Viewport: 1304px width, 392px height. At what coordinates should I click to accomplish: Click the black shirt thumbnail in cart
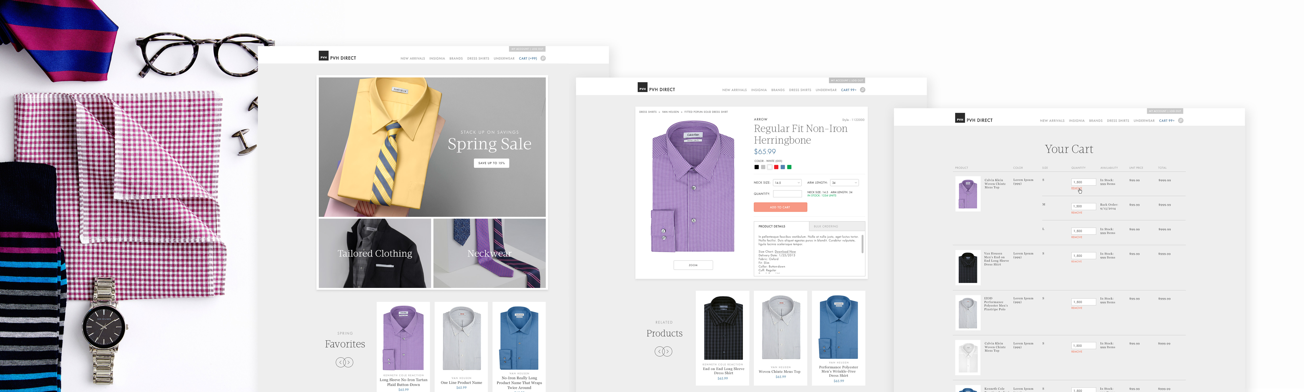(967, 268)
